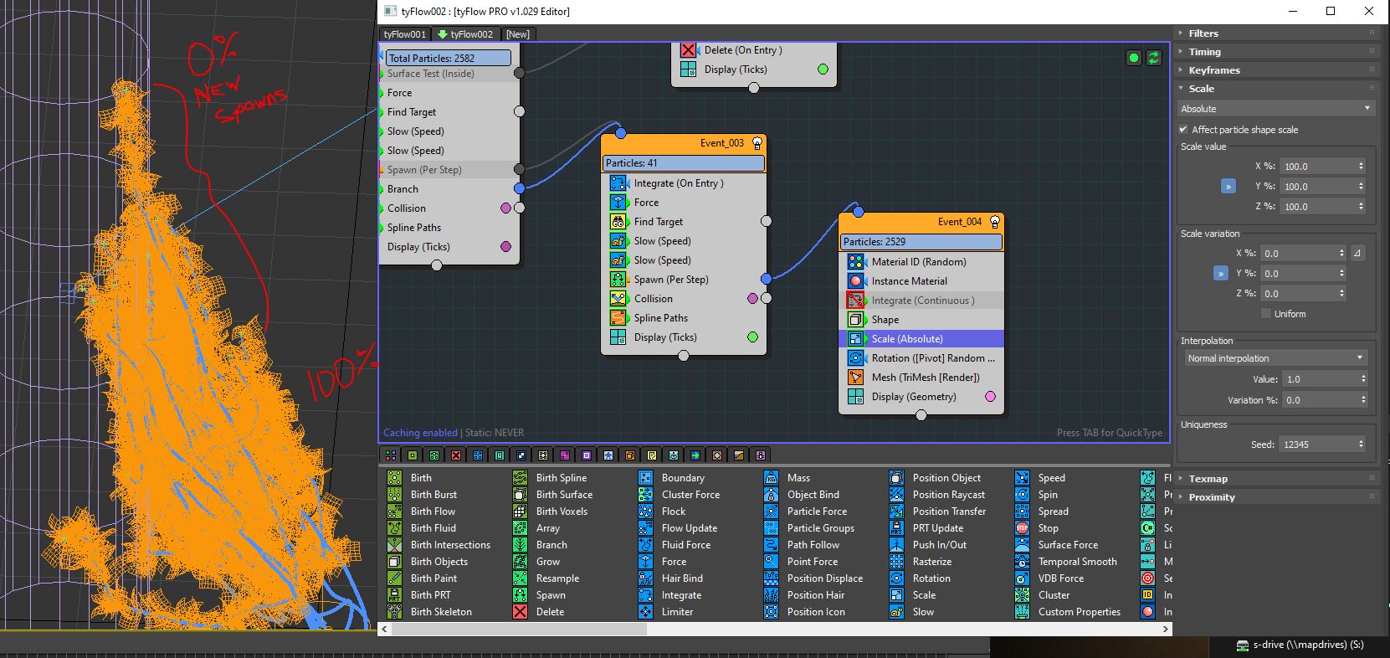Select the Hair Bind operator icon
This screenshot has width=1390, height=658.
click(645, 578)
